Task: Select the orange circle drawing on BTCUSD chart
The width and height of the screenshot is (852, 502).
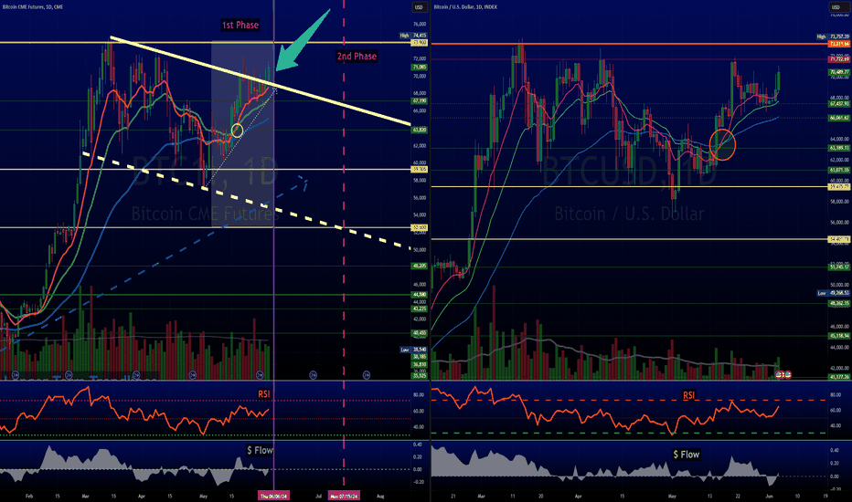Action: click(x=723, y=144)
